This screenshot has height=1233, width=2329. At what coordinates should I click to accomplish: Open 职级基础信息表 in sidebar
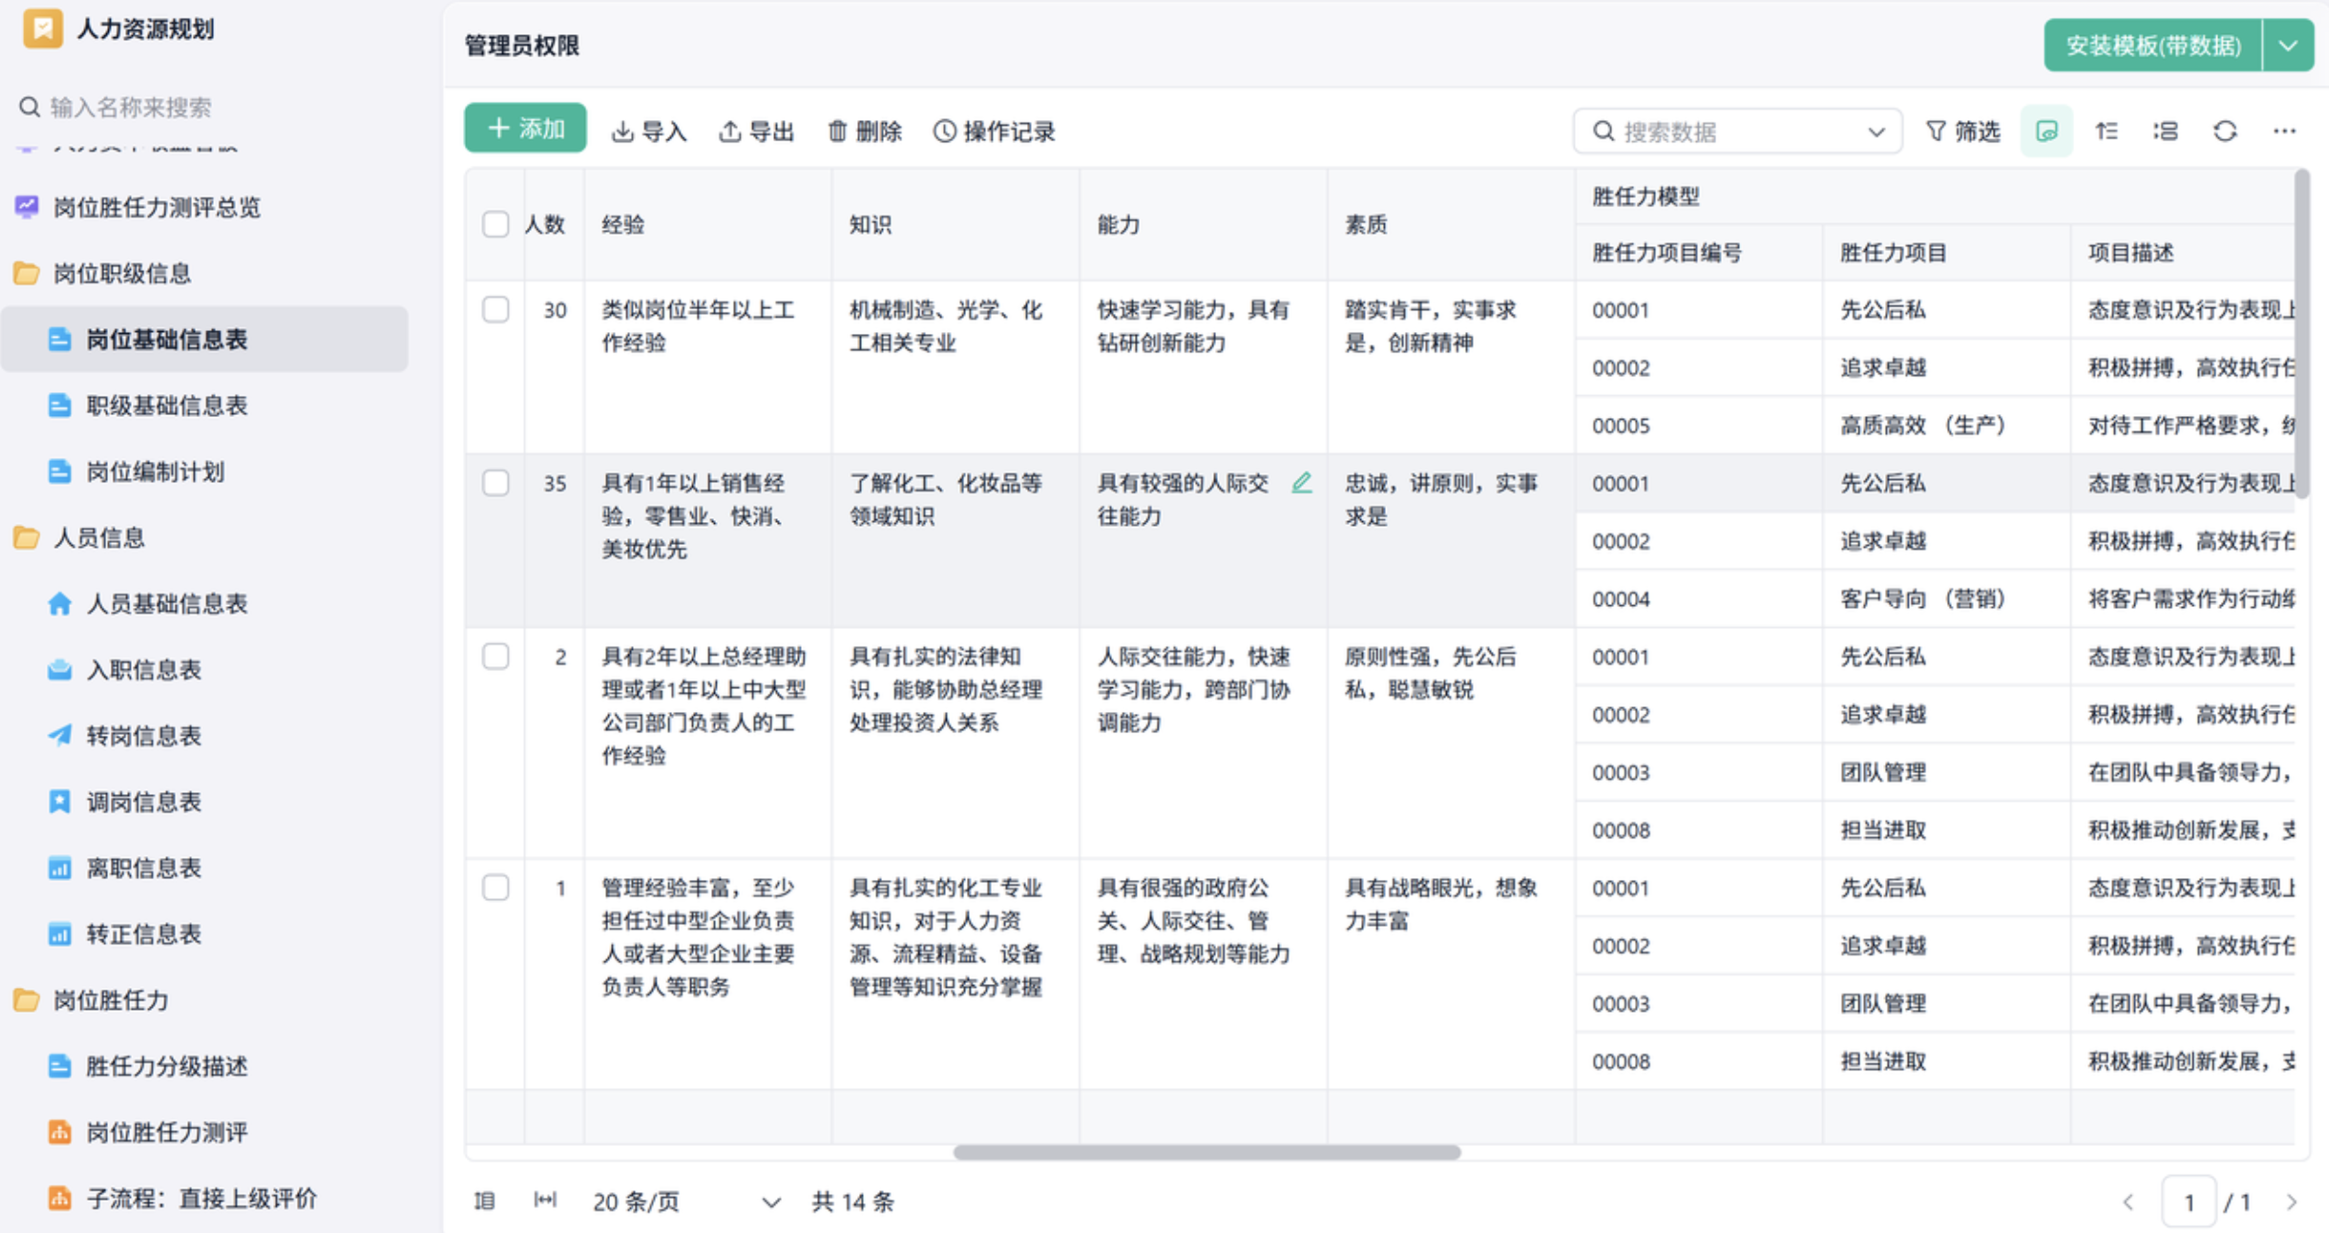[167, 406]
